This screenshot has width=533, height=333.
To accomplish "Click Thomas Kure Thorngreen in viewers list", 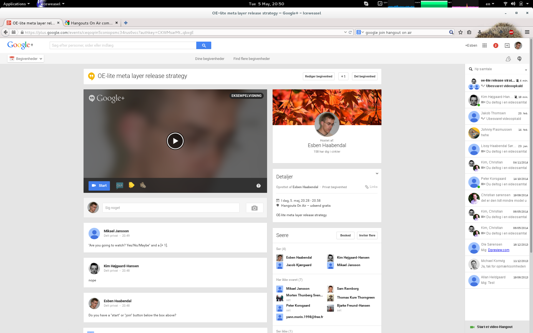I will pos(356,297).
